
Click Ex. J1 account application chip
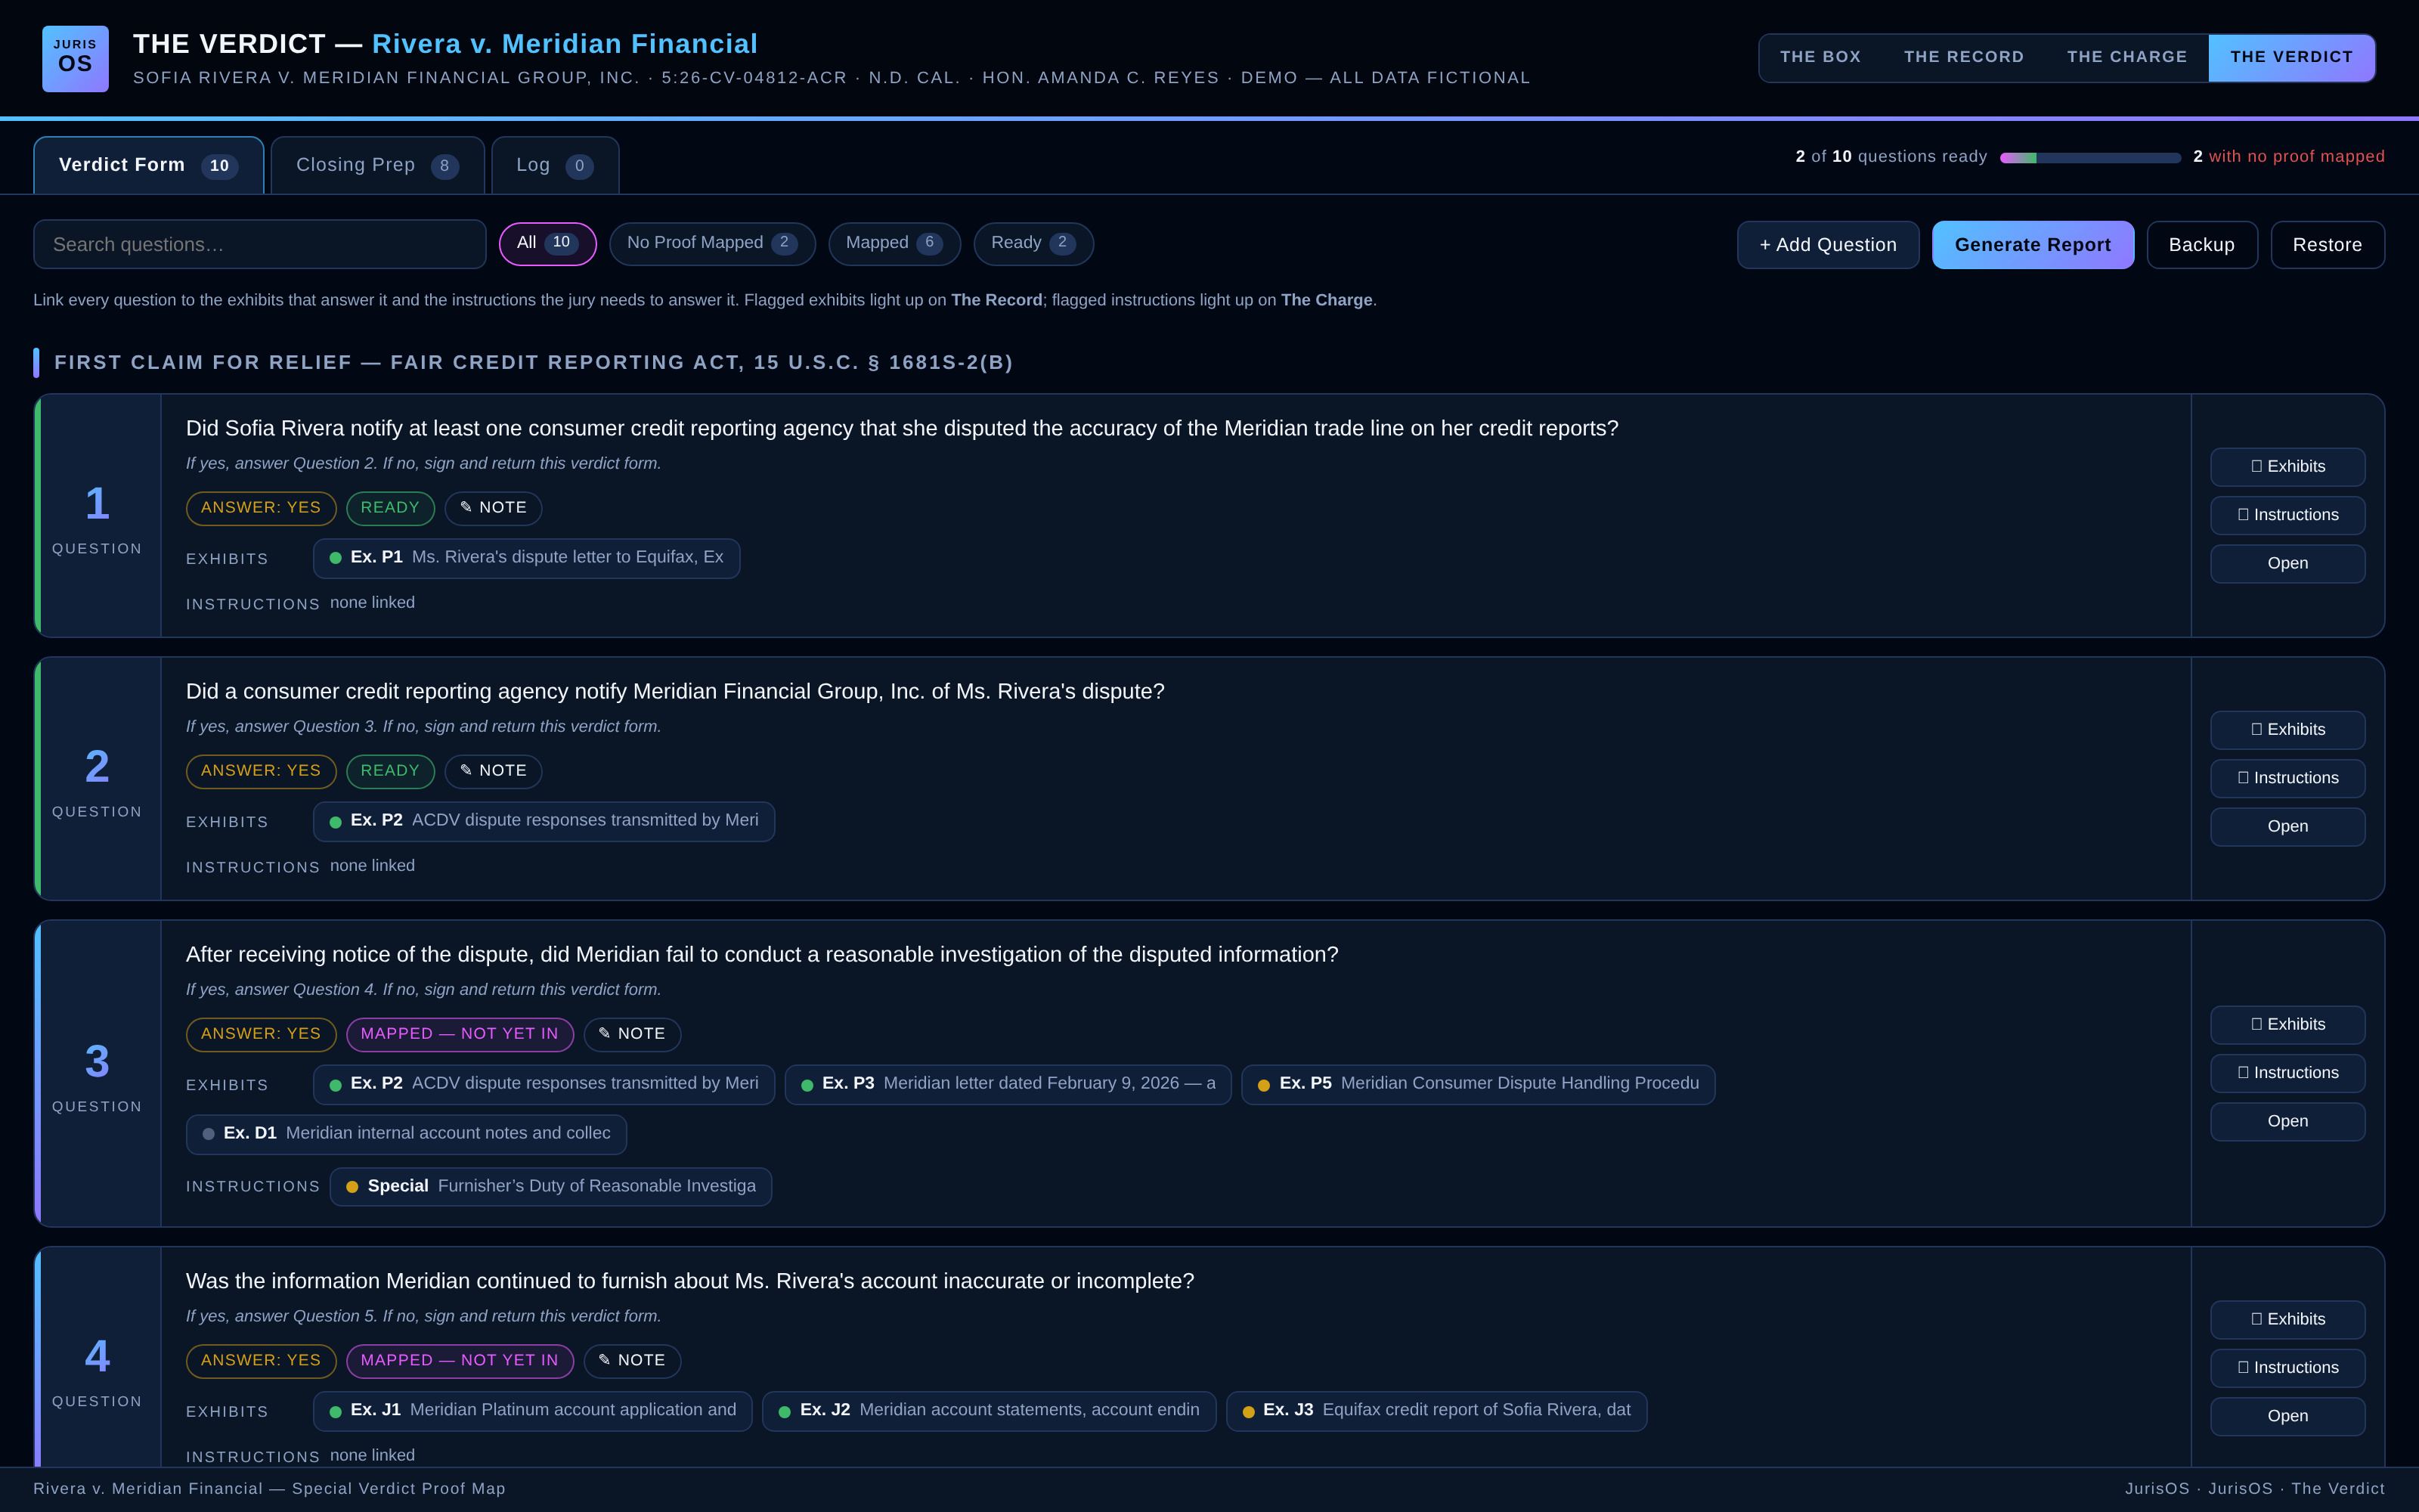(x=533, y=1411)
